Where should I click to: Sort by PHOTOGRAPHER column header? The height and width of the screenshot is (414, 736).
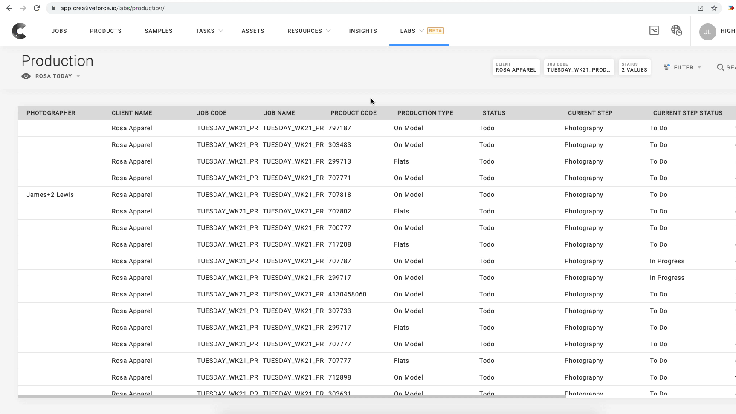tap(51, 113)
